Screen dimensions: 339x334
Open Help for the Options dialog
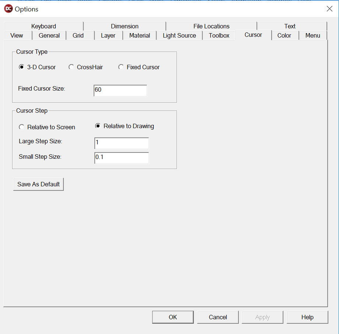(x=307, y=317)
